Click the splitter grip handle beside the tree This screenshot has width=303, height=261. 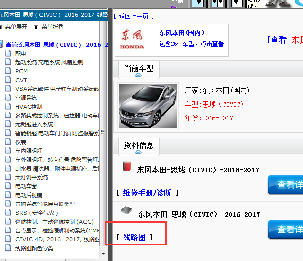(x=103, y=132)
